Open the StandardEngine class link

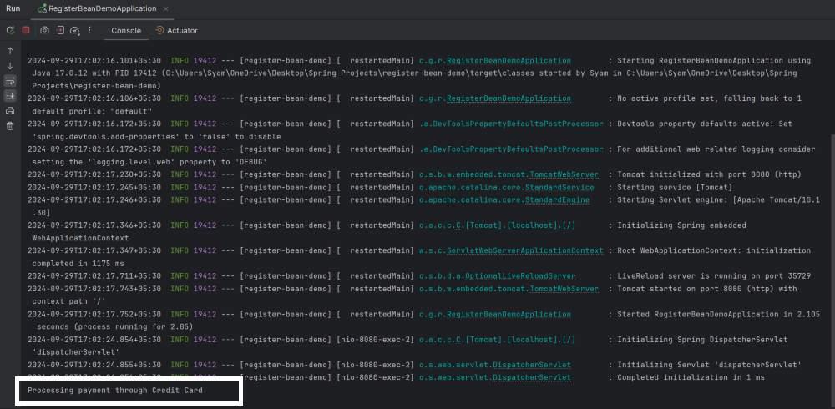tap(557, 200)
